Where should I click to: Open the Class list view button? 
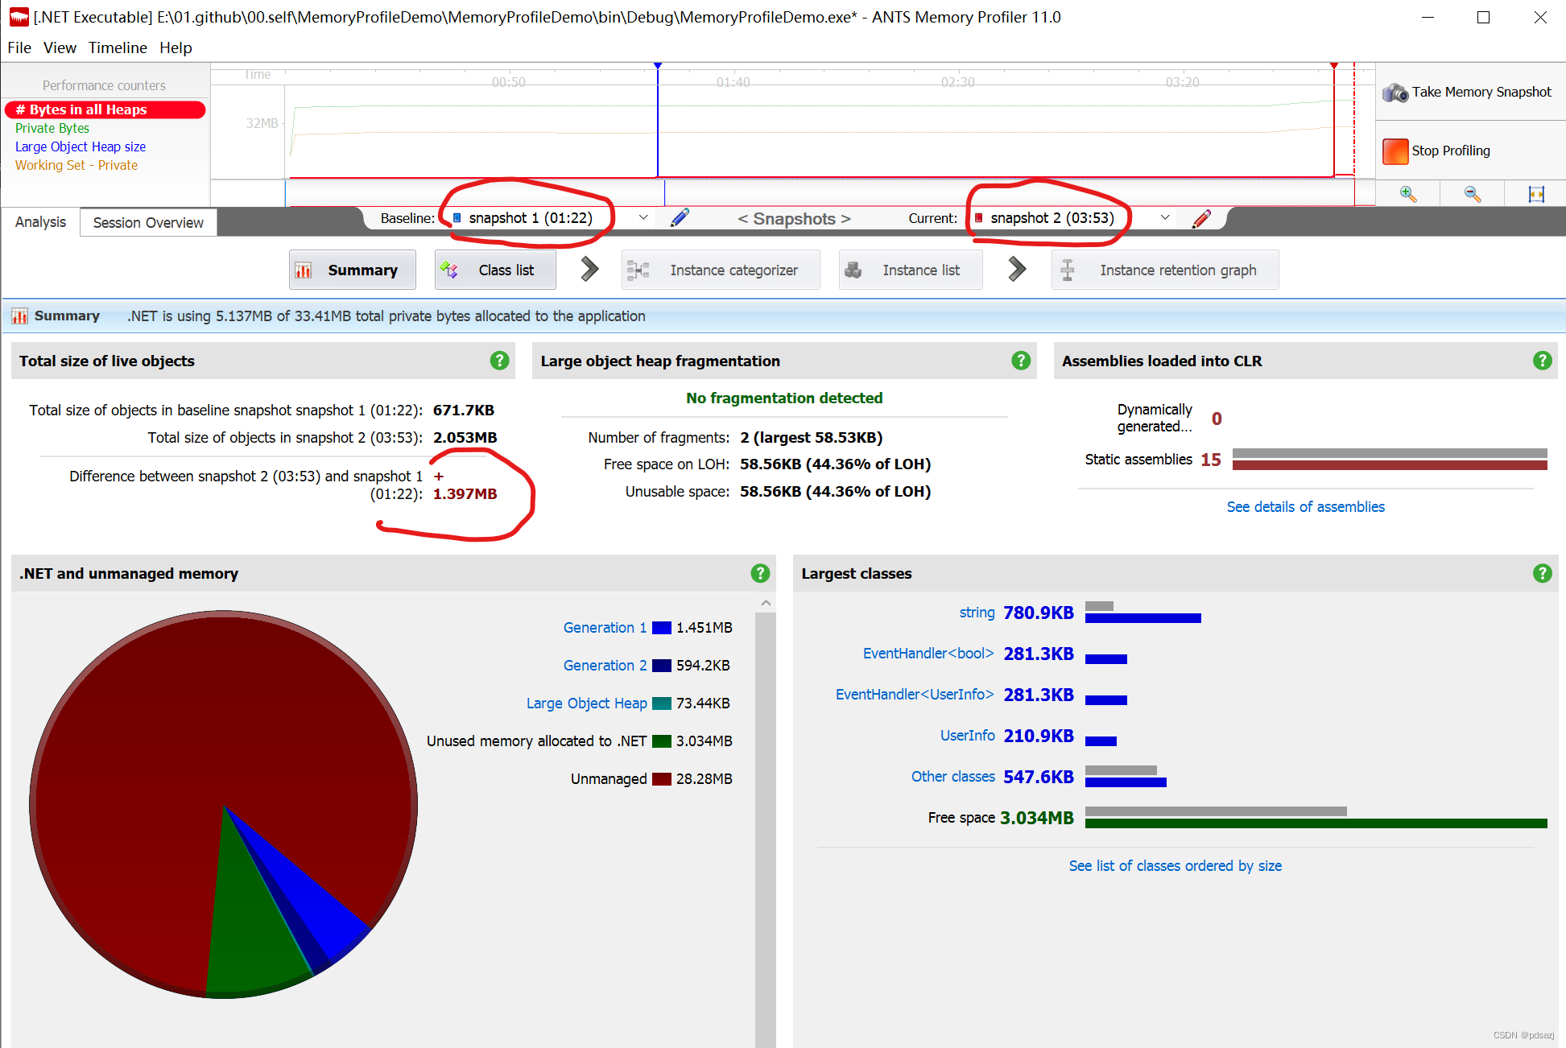coord(495,270)
